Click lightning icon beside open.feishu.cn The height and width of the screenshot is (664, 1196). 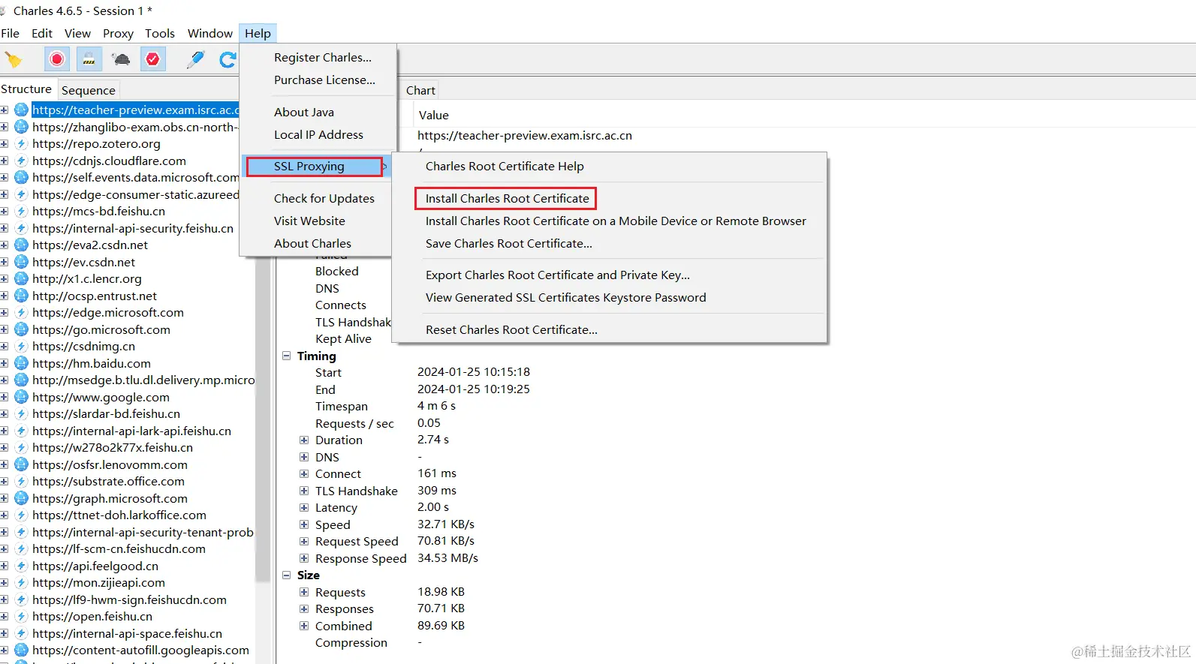21,617
